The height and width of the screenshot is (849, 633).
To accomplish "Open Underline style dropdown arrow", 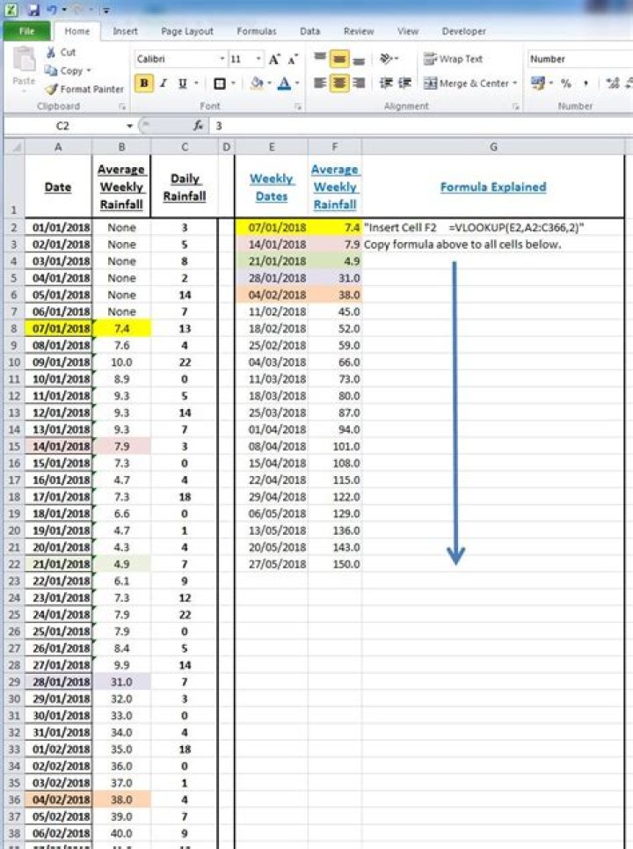I will coord(196,84).
